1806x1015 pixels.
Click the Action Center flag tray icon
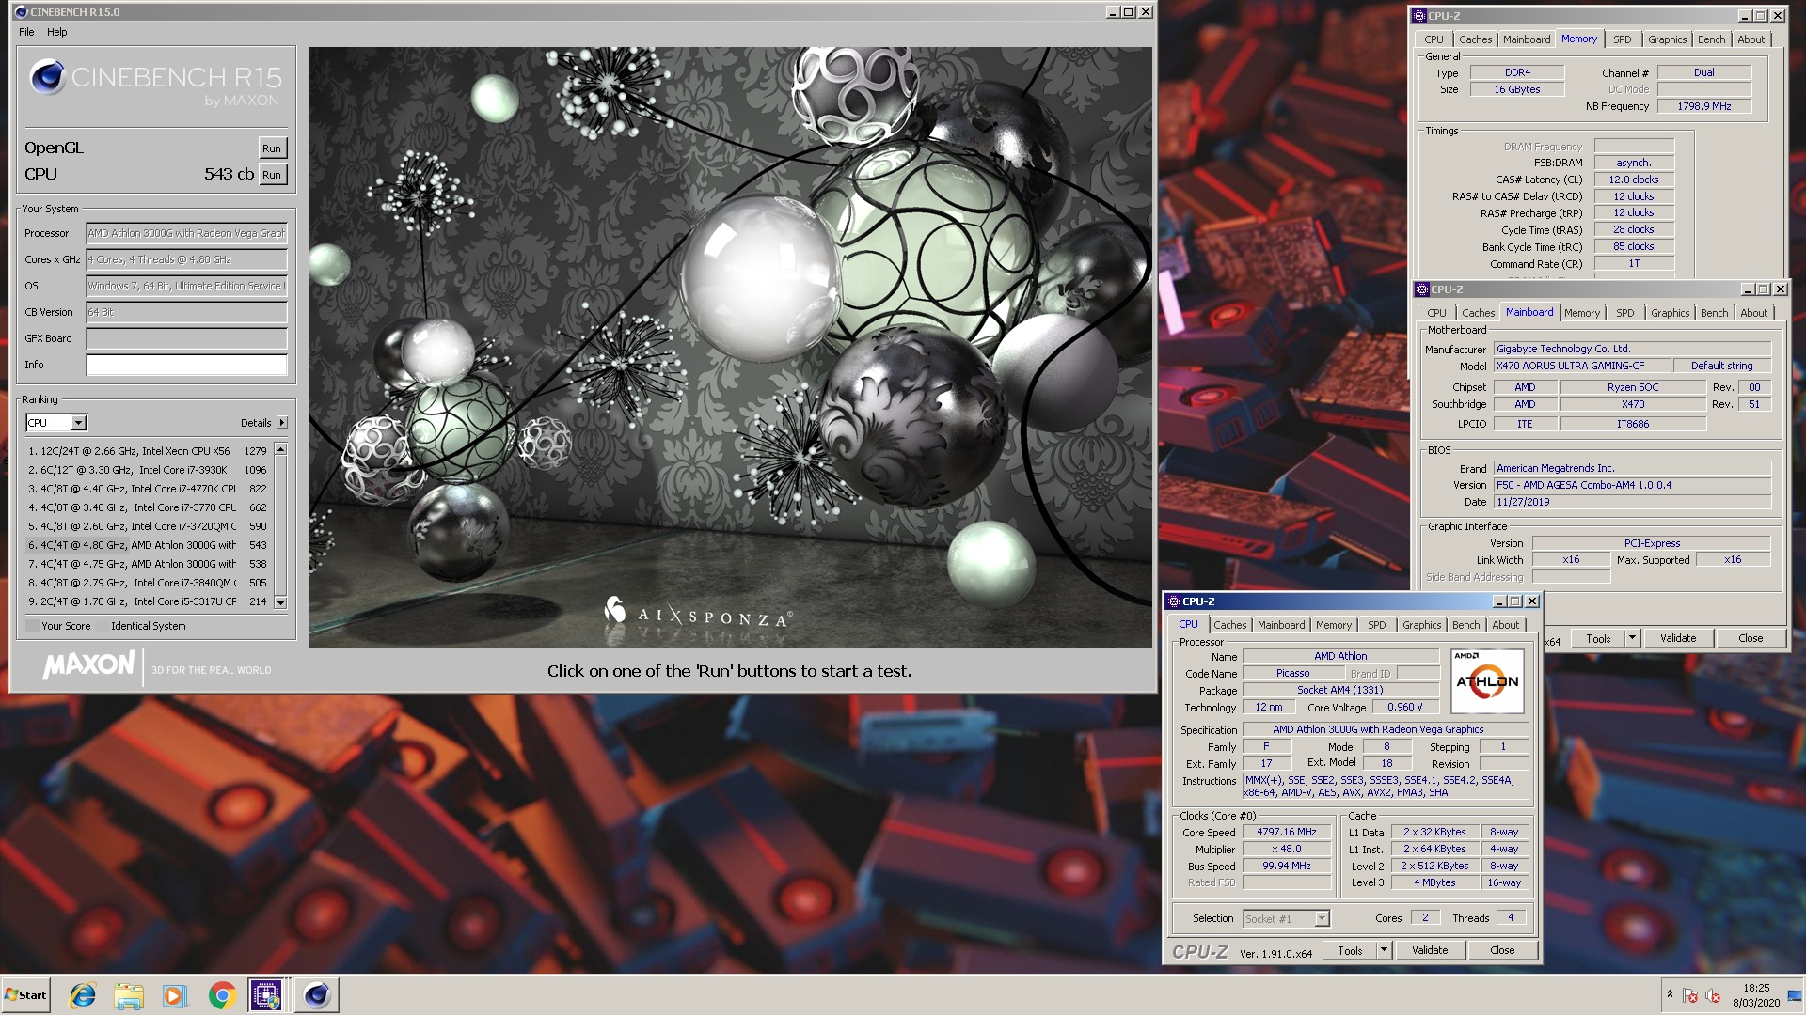[x=1690, y=995]
